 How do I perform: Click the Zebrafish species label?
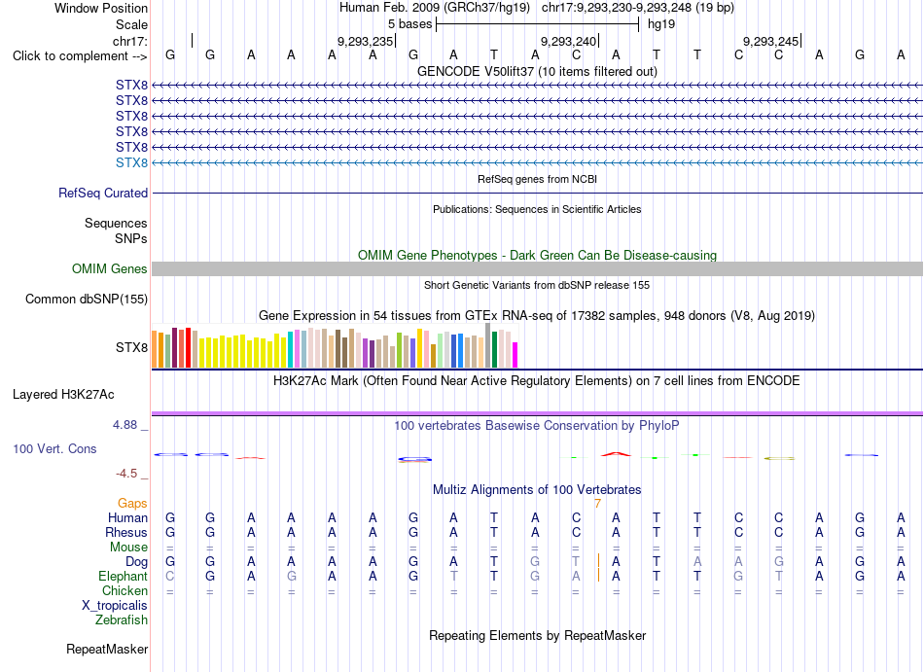[x=122, y=620]
